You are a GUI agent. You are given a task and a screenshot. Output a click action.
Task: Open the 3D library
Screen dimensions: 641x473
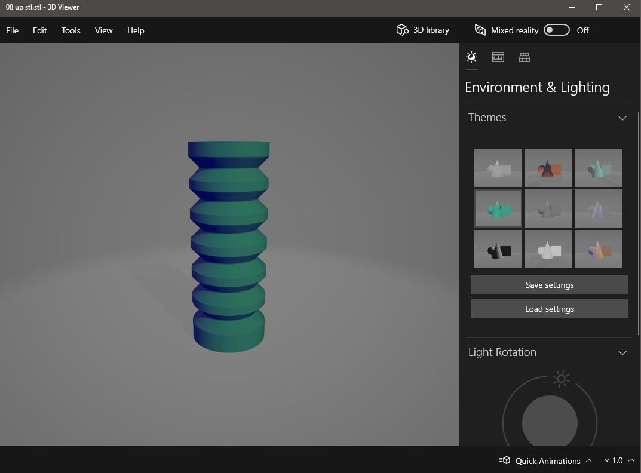tap(423, 30)
